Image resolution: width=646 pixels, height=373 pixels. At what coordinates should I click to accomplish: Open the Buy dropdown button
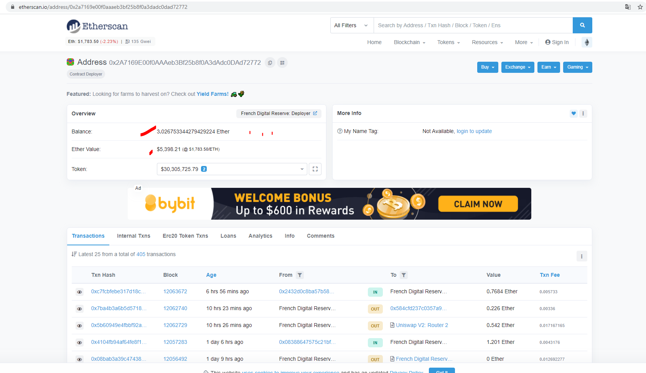pos(487,67)
